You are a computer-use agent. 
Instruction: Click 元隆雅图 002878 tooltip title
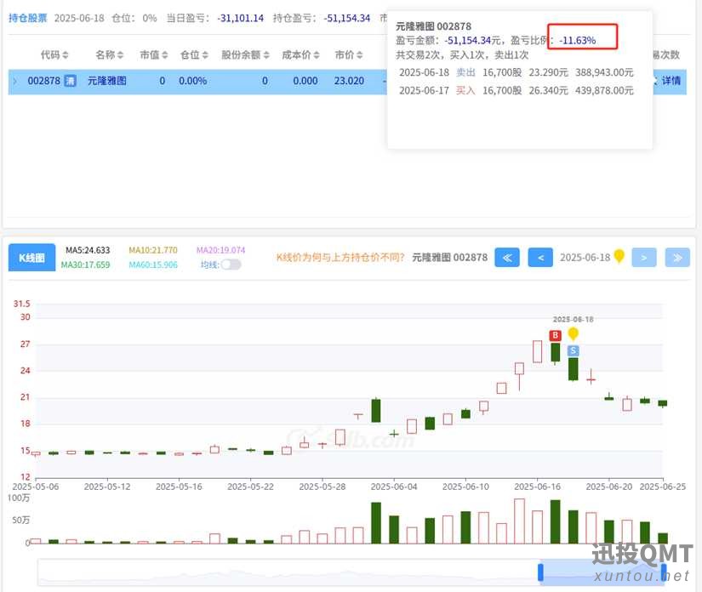tap(433, 26)
